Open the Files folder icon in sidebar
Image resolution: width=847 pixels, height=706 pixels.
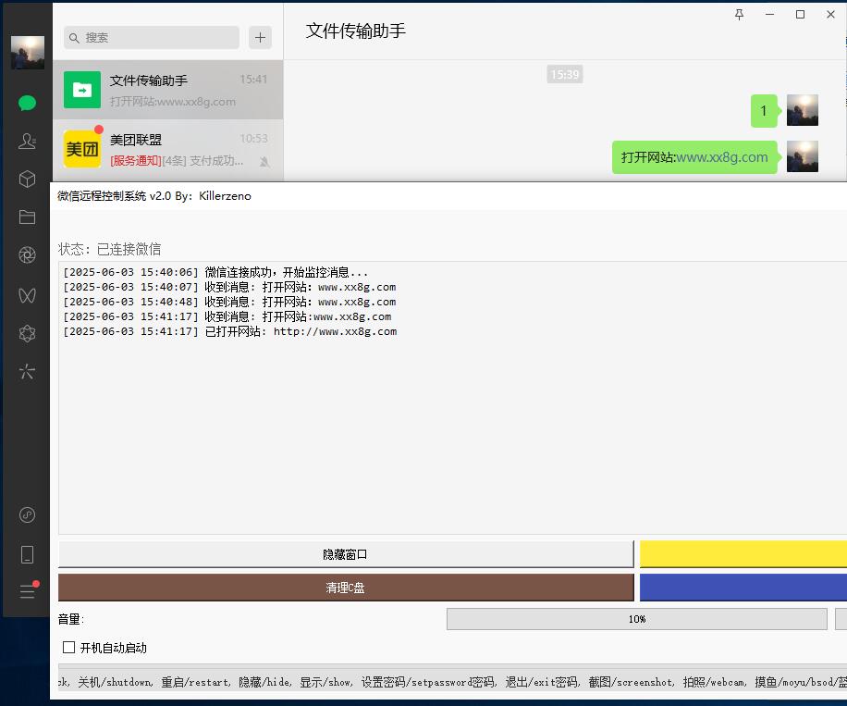[x=27, y=217]
